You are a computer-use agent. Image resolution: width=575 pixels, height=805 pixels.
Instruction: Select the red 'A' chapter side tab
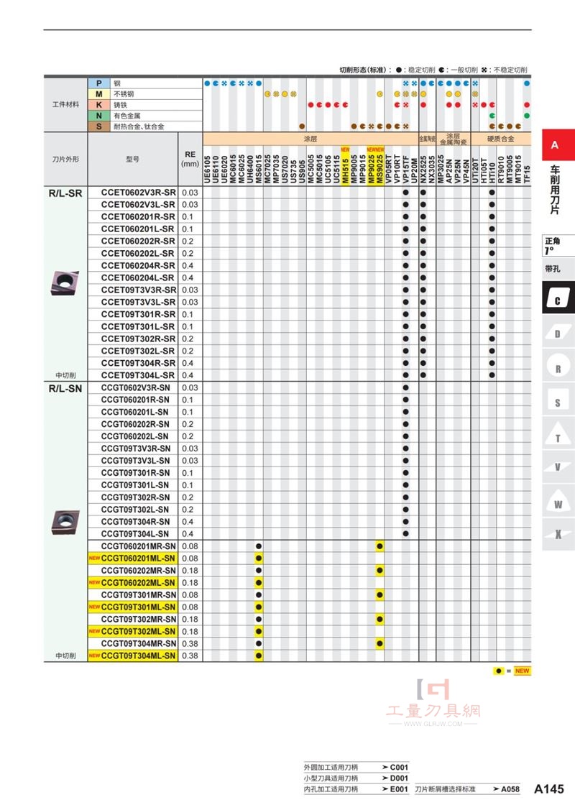[558, 145]
